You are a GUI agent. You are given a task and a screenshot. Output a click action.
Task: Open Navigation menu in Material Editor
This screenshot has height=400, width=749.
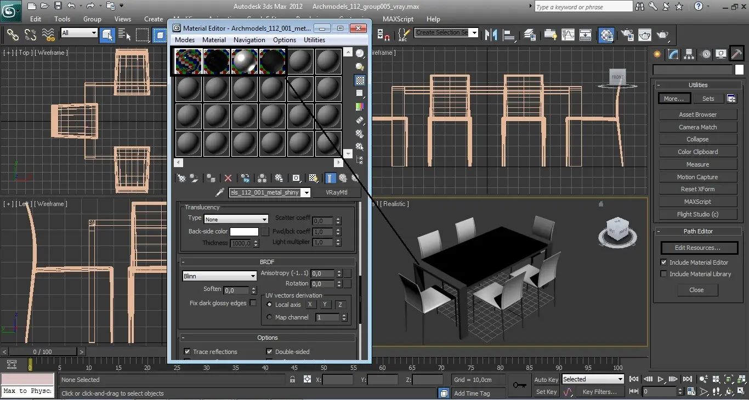tap(249, 40)
